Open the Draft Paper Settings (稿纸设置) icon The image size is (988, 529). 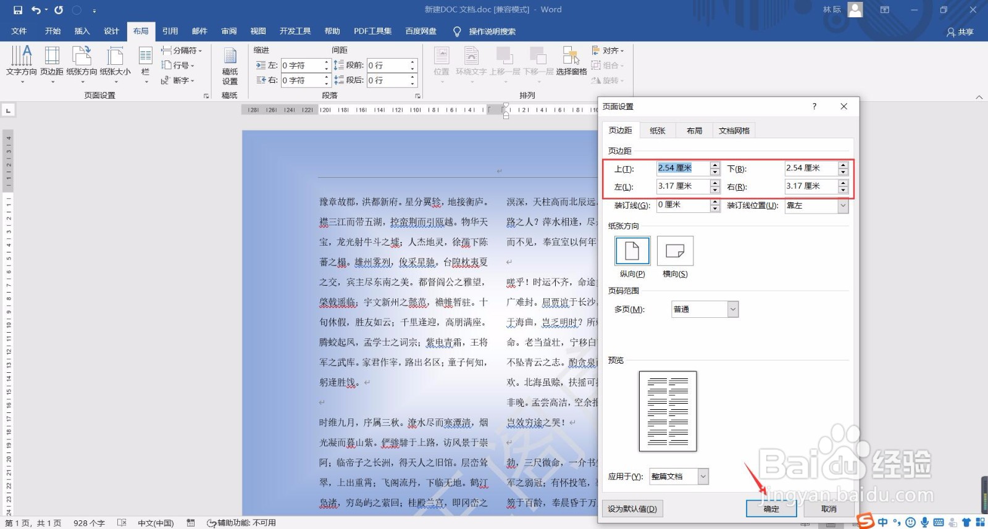pyautogui.click(x=230, y=66)
